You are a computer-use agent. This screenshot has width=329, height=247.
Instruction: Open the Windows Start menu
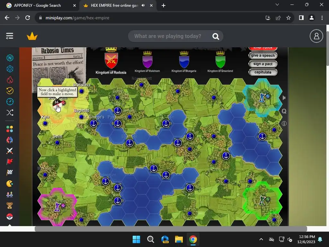point(136,239)
